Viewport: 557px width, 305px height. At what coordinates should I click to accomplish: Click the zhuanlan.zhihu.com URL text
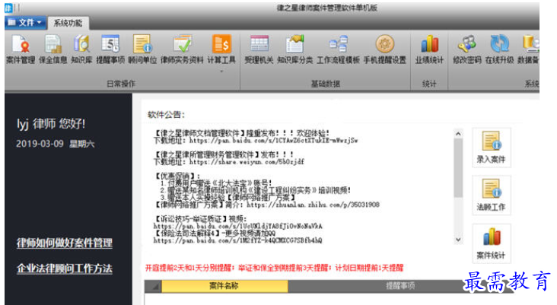tap(313, 205)
